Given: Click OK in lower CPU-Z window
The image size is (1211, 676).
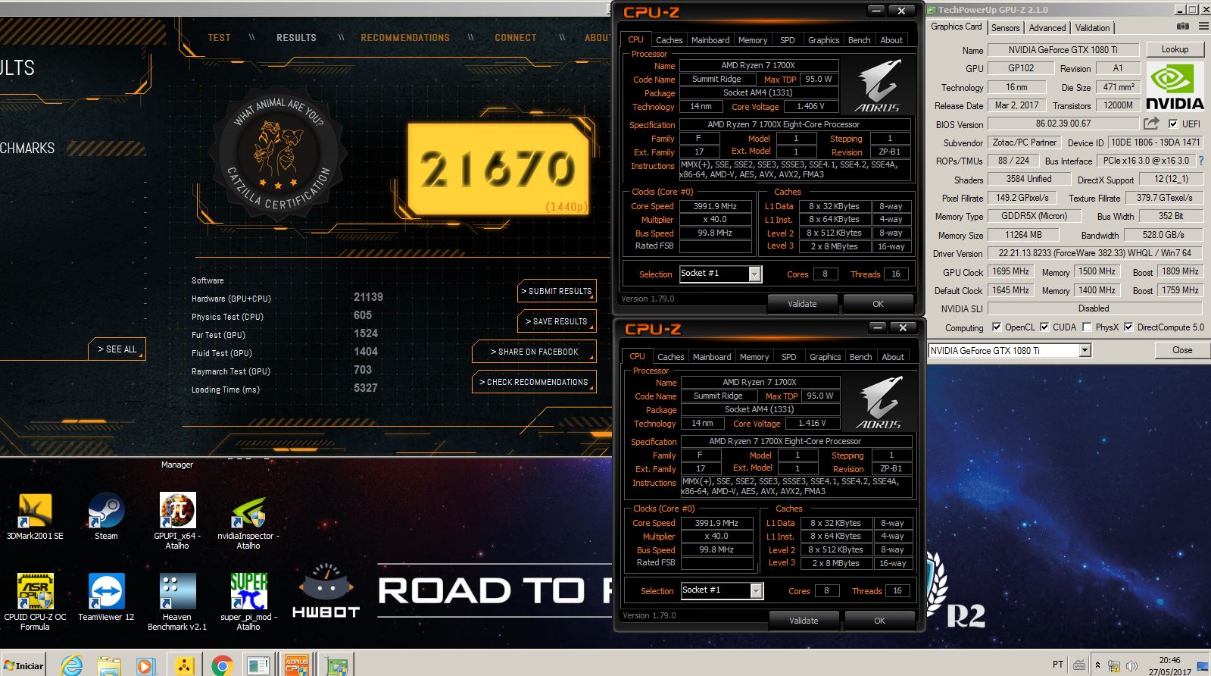Looking at the screenshot, I should tap(879, 621).
